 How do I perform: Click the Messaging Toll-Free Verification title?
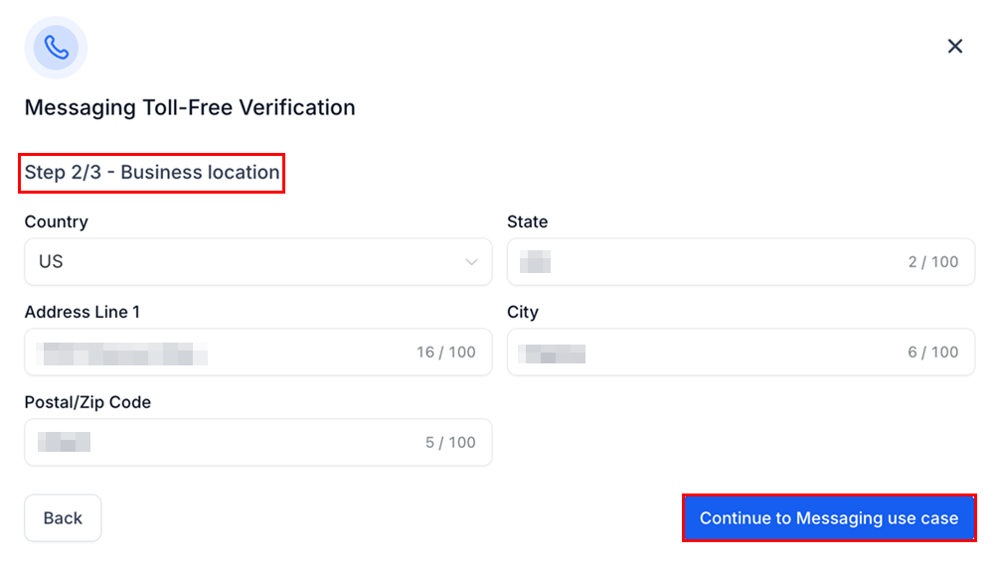[x=190, y=107]
